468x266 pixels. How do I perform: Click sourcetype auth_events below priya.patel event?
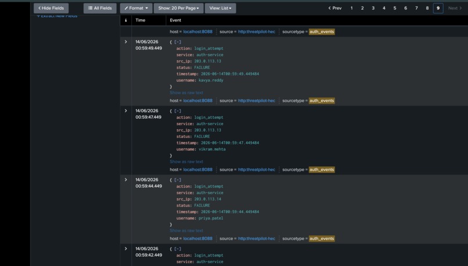[322, 239]
